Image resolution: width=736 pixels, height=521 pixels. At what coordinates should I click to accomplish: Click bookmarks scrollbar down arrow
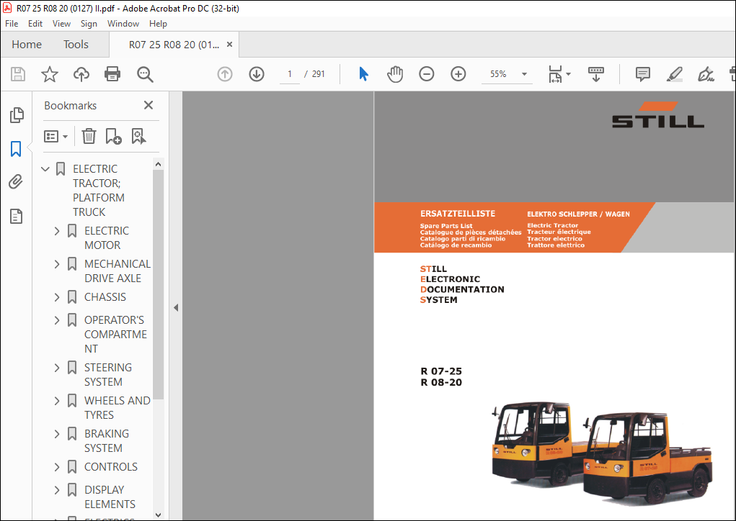158,515
